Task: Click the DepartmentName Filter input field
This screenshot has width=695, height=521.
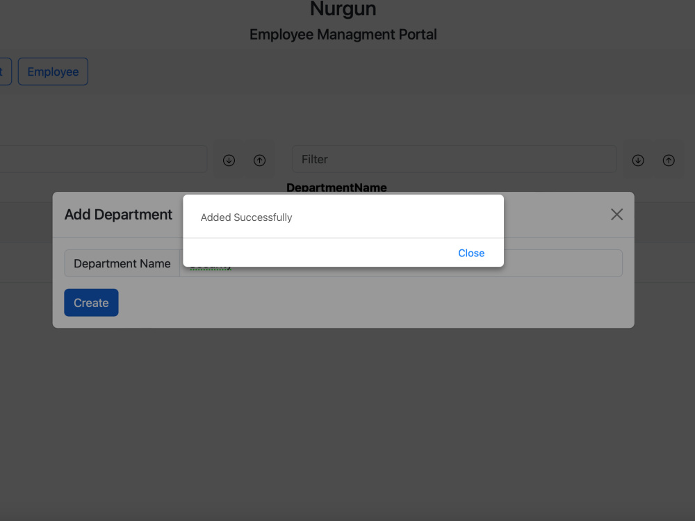Action: click(x=455, y=159)
